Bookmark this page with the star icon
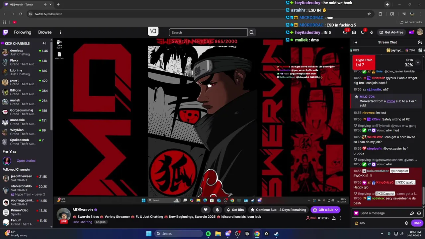The height and width of the screenshot is (239, 425). [369, 14]
